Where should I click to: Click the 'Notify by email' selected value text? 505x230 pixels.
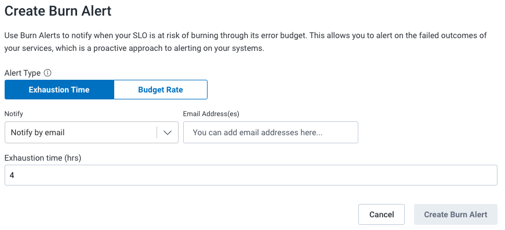(38, 132)
